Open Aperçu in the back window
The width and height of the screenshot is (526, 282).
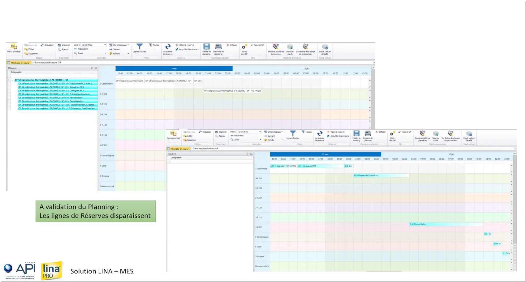tap(63, 49)
